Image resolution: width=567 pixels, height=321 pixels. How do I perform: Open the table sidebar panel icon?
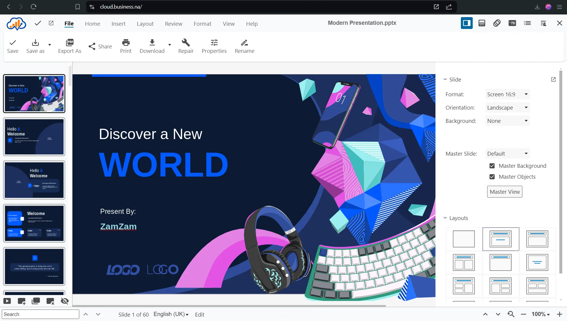pyautogui.click(x=482, y=23)
